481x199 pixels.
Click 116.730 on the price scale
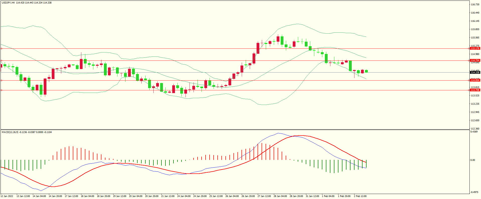475,5
